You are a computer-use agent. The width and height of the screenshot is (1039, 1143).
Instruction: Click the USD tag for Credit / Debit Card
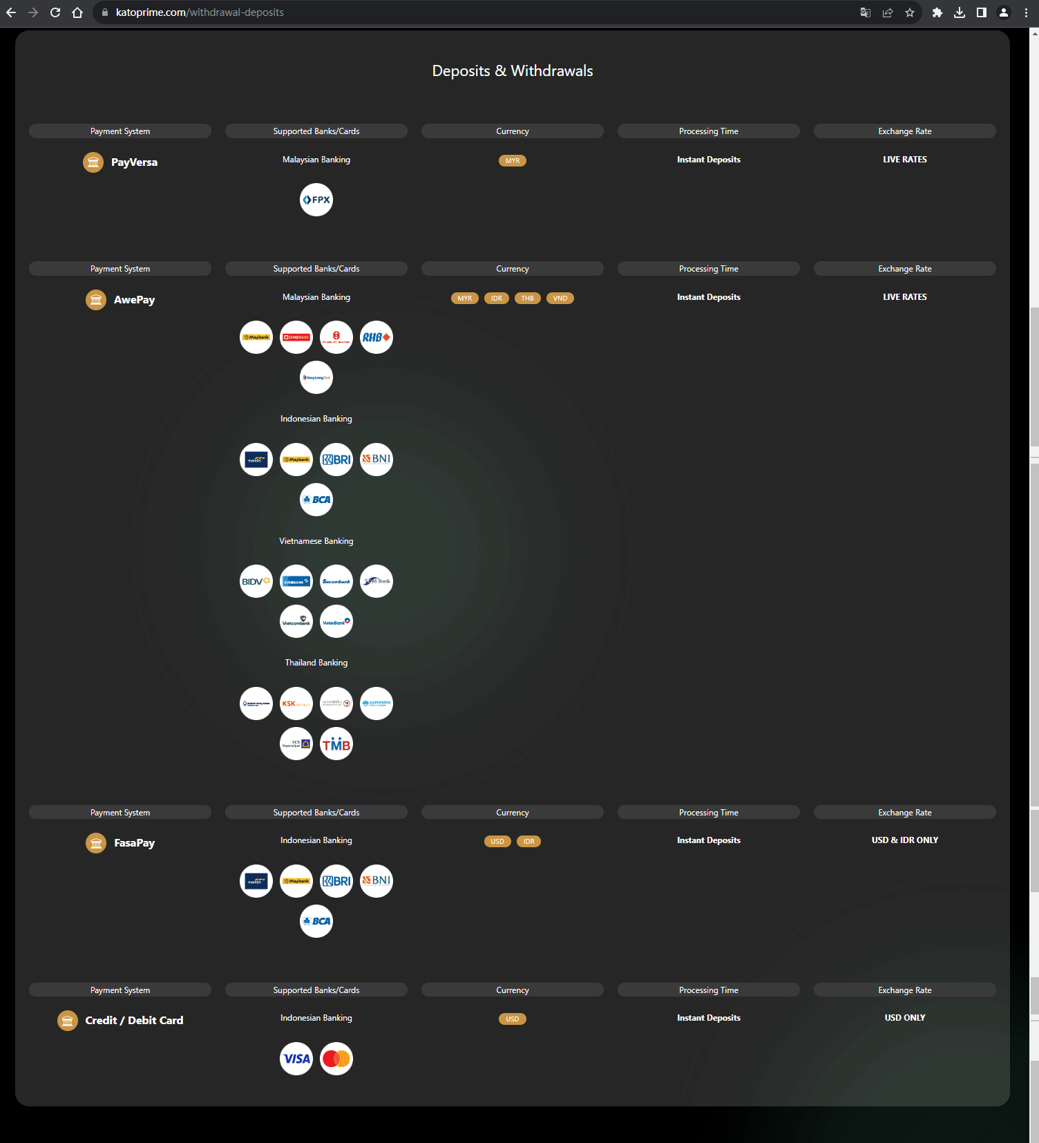(513, 1019)
